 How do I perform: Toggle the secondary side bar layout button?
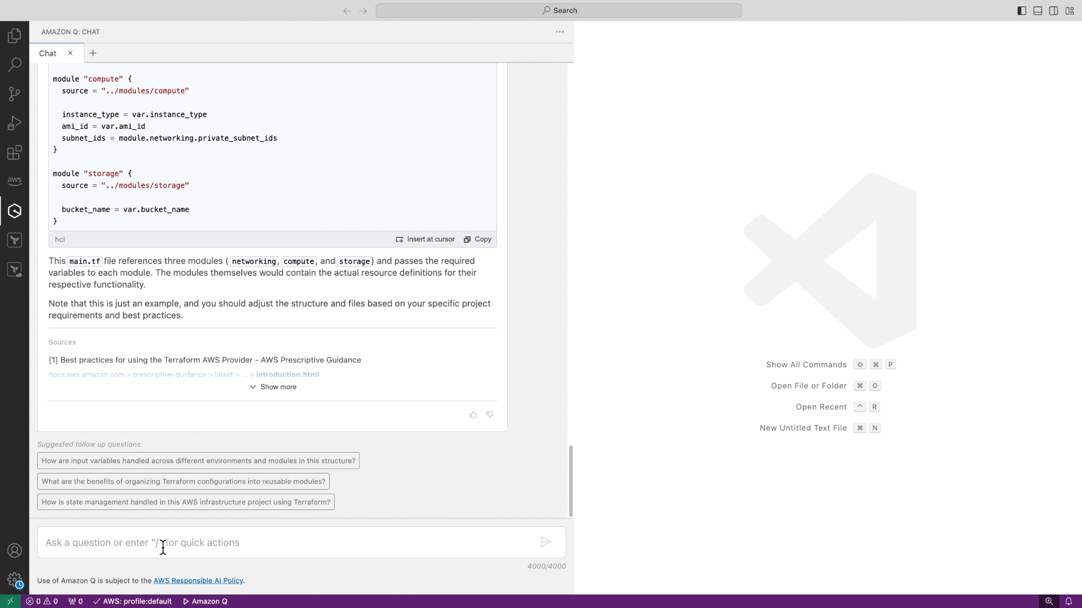pyautogui.click(x=1053, y=11)
